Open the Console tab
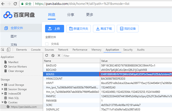Image resolution: width=172 pixels, height=111 pixels. coord(36,50)
